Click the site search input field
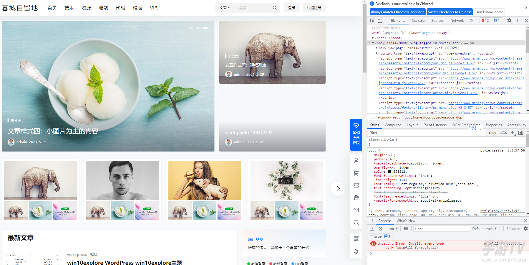Image resolution: width=529 pixels, height=265 pixels. pyautogui.click(x=253, y=8)
